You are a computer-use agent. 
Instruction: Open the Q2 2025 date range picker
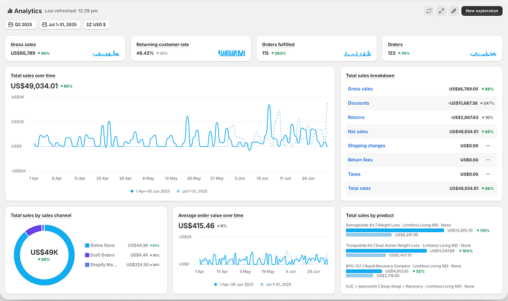pos(20,25)
